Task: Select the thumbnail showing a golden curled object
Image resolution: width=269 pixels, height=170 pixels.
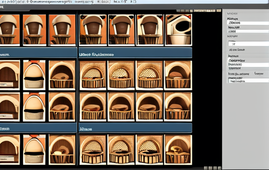Action: click(x=178, y=149)
